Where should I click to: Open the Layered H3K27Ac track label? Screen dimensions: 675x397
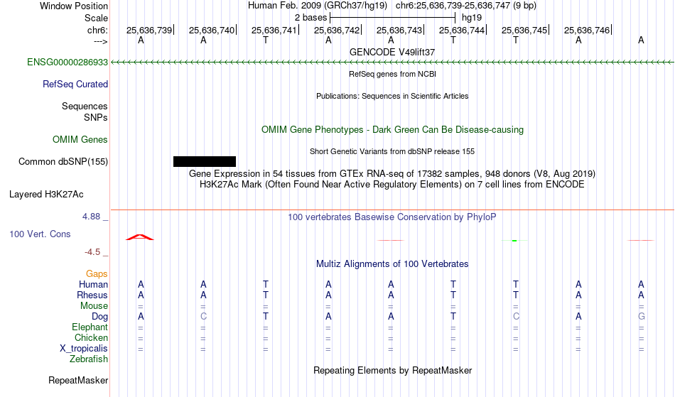point(46,194)
